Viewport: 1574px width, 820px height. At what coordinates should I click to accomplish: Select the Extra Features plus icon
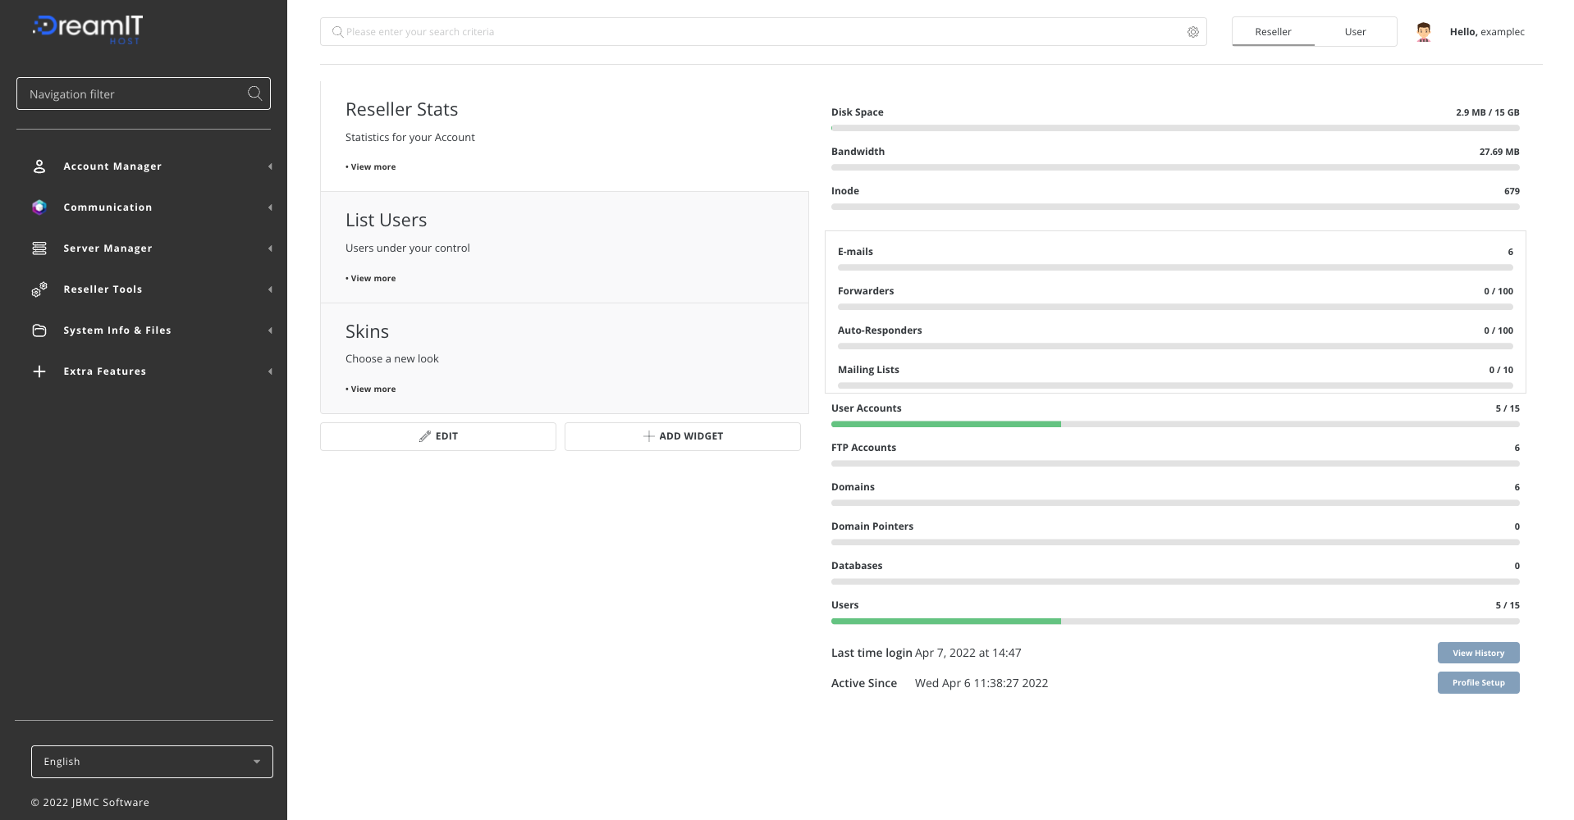(39, 371)
